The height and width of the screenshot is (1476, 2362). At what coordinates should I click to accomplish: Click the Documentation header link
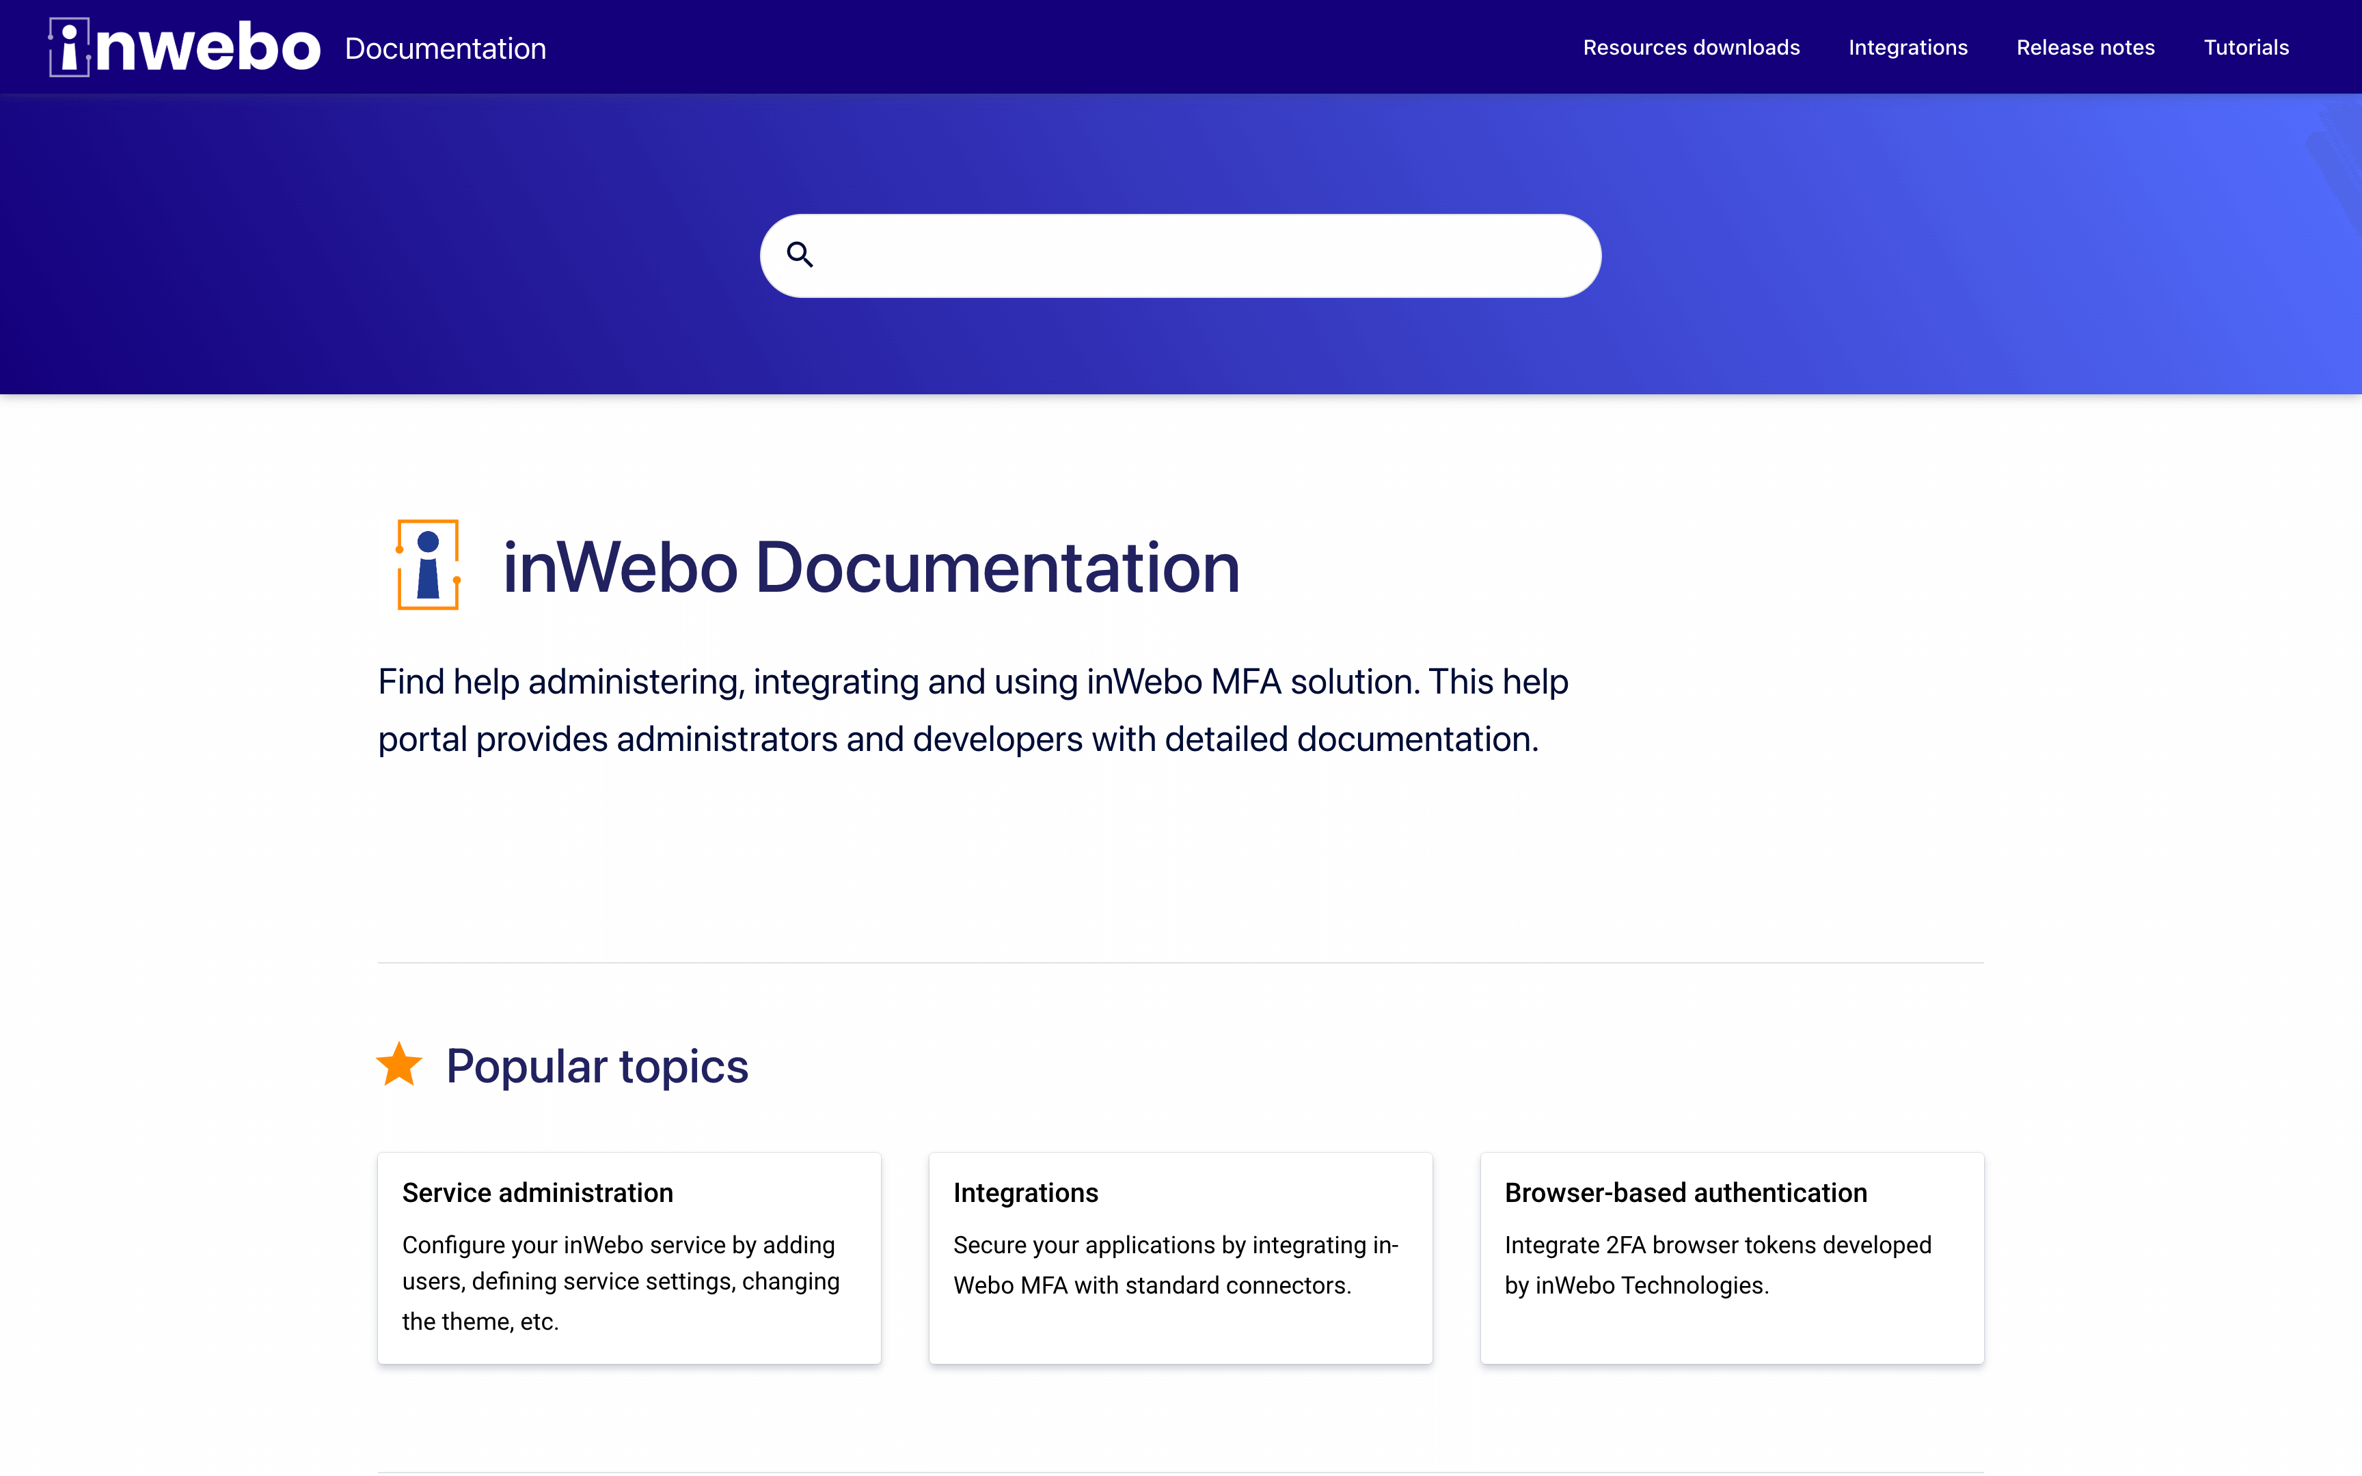[x=445, y=49]
